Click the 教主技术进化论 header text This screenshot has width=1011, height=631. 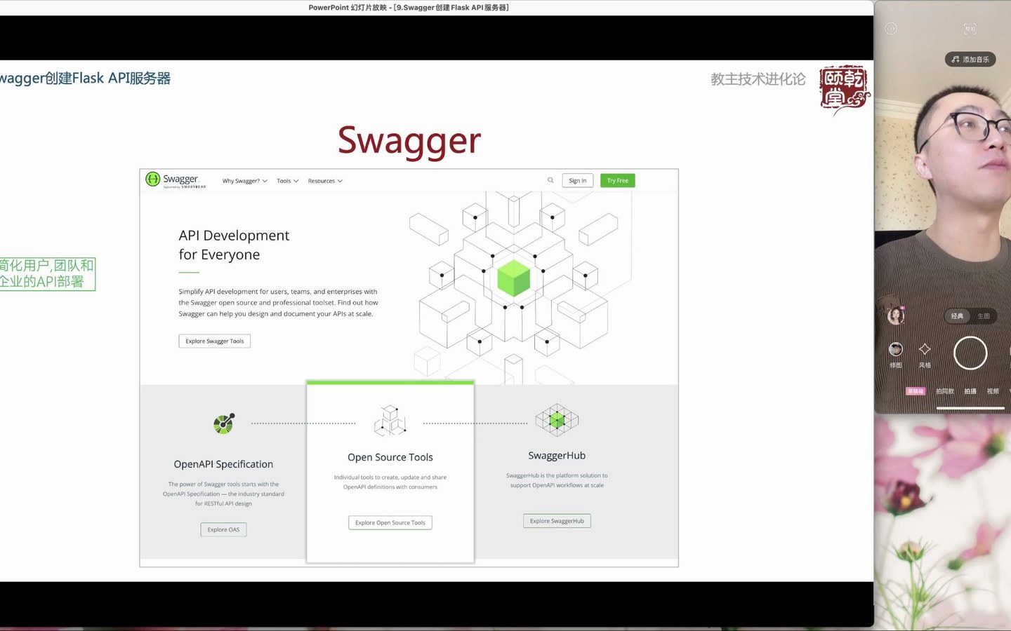(x=758, y=79)
